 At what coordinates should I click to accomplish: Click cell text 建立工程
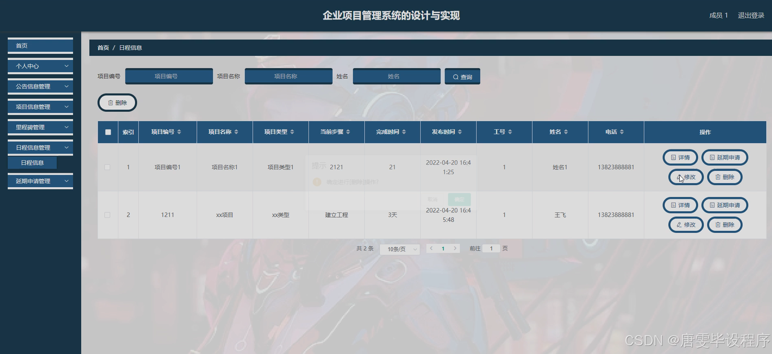(337, 215)
